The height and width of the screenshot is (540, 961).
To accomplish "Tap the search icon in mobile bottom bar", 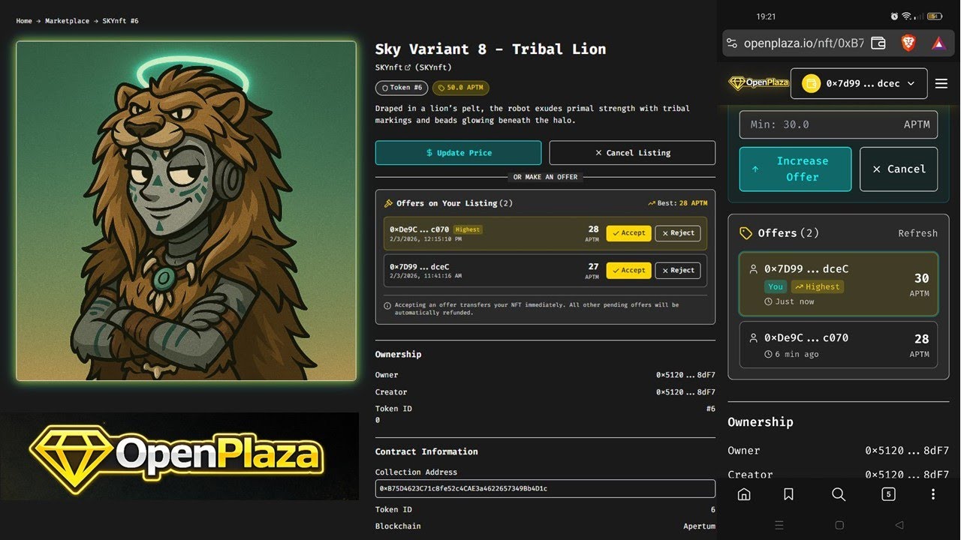I will [839, 494].
